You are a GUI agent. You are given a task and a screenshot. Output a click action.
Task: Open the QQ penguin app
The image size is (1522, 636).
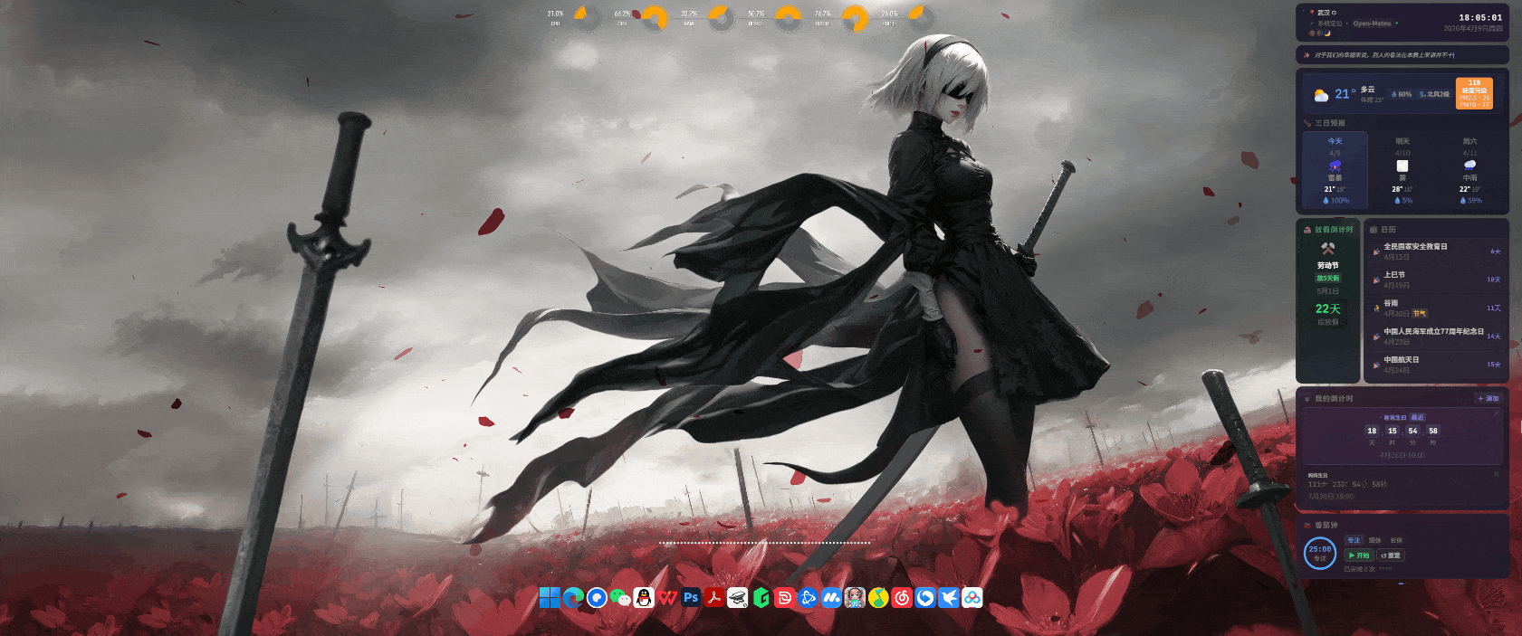tap(644, 598)
